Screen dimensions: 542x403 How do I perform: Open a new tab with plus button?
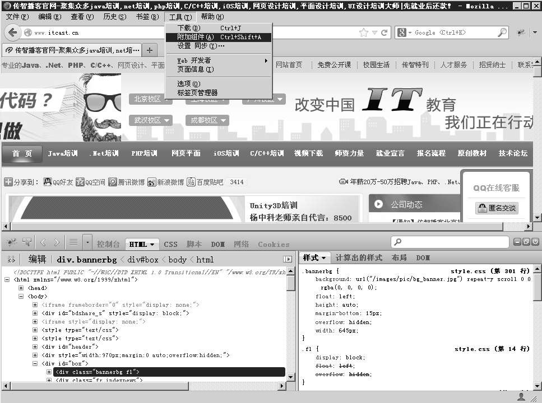149,50
